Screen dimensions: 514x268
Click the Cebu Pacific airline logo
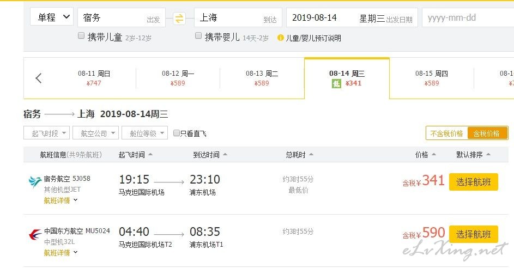pyautogui.click(x=35, y=181)
